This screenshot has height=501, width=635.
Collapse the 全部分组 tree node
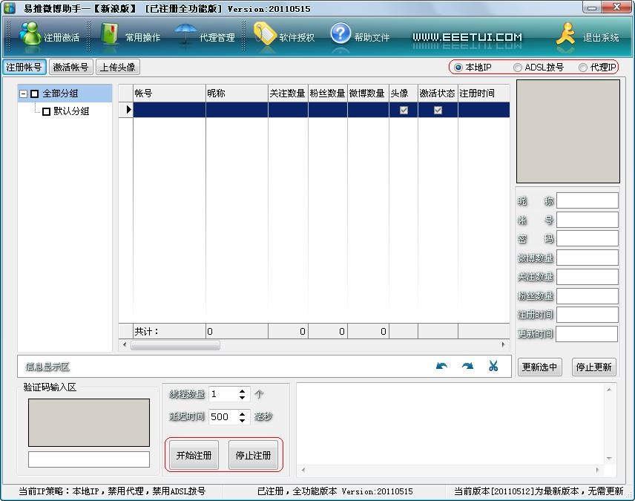pyautogui.click(x=24, y=94)
